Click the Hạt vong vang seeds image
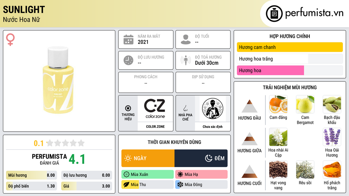The width and height of the screenshot is (349, 196). coord(278,169)
